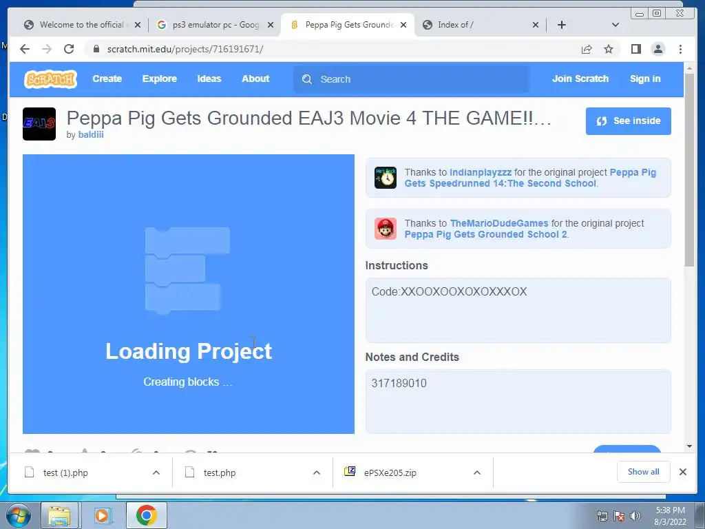The height and width of the screenshot is (529, 705).
Task: Click the Loading Project player area
Action: [x=189, y=294]
